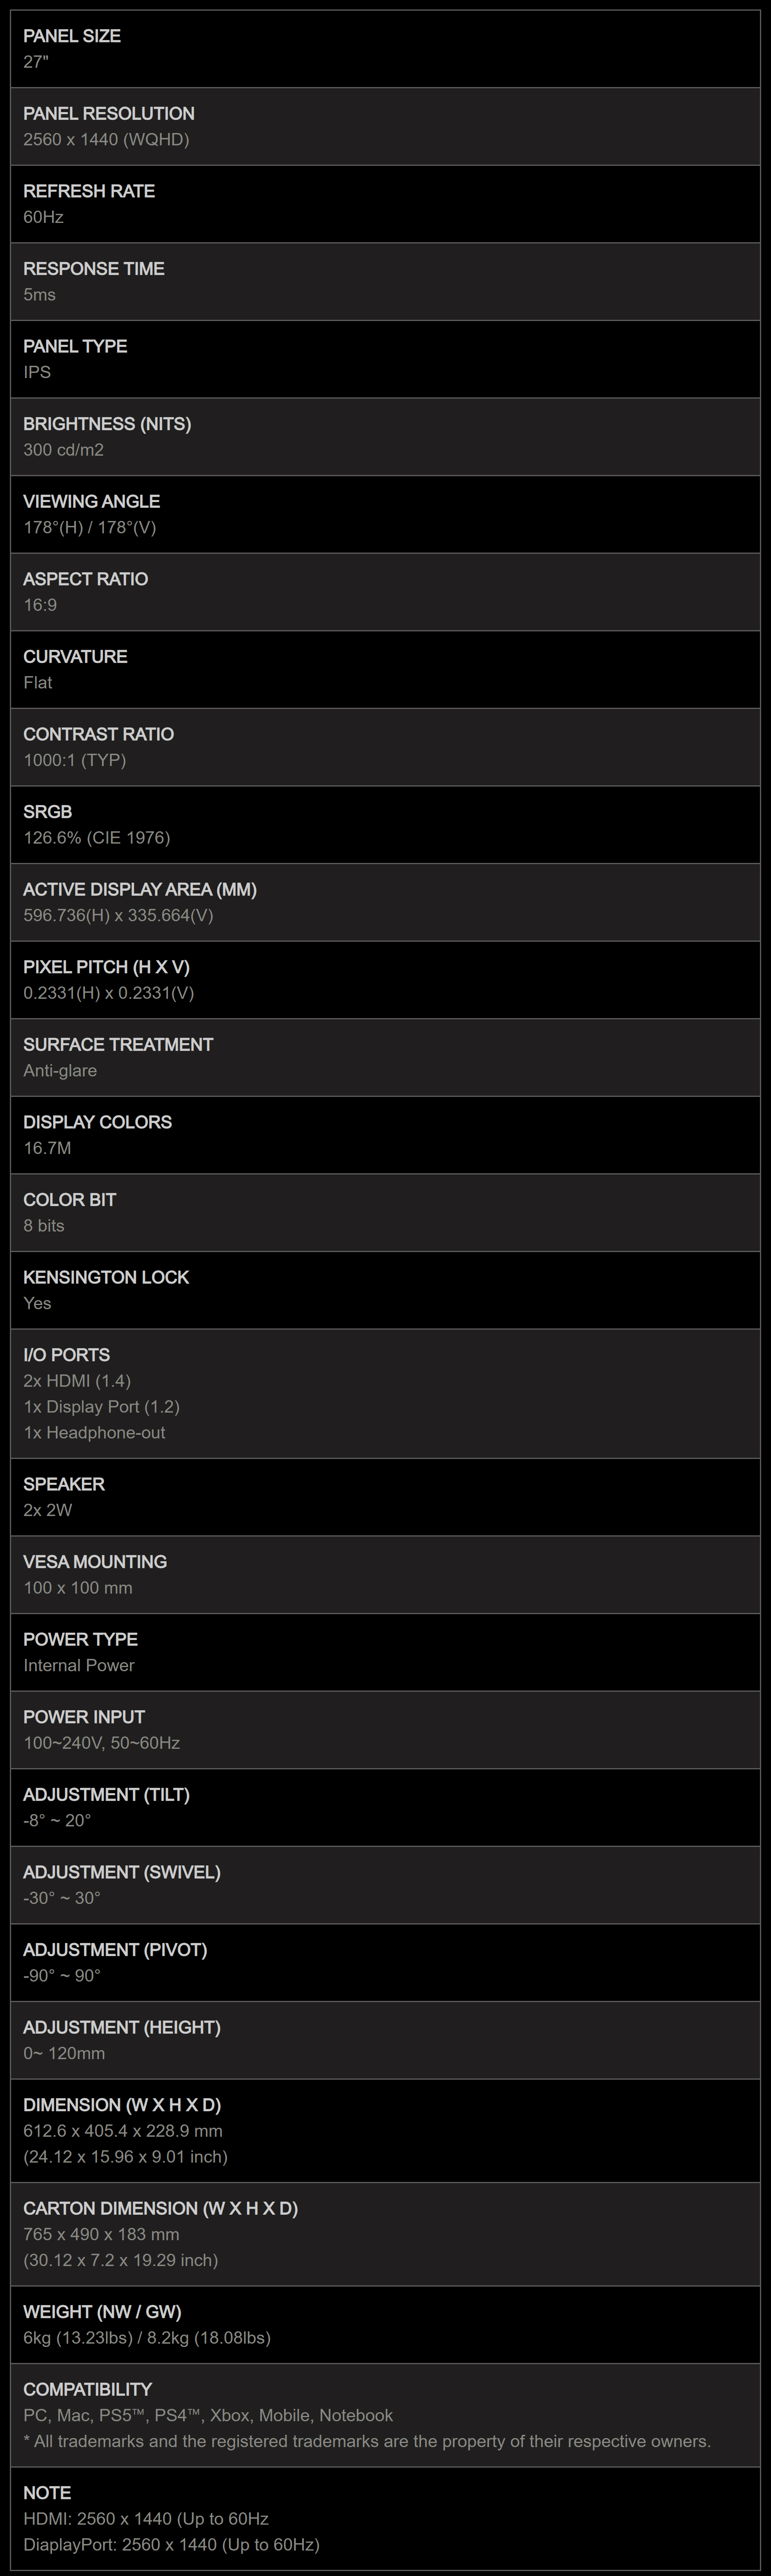This screenshot has width=771, height=2576.
Task: Click the PANEL SIZE spec row
Action: pos(385,49)
